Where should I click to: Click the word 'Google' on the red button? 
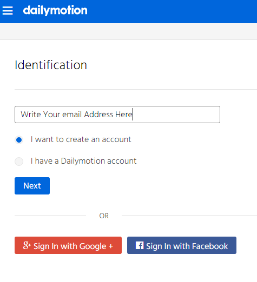93,246
